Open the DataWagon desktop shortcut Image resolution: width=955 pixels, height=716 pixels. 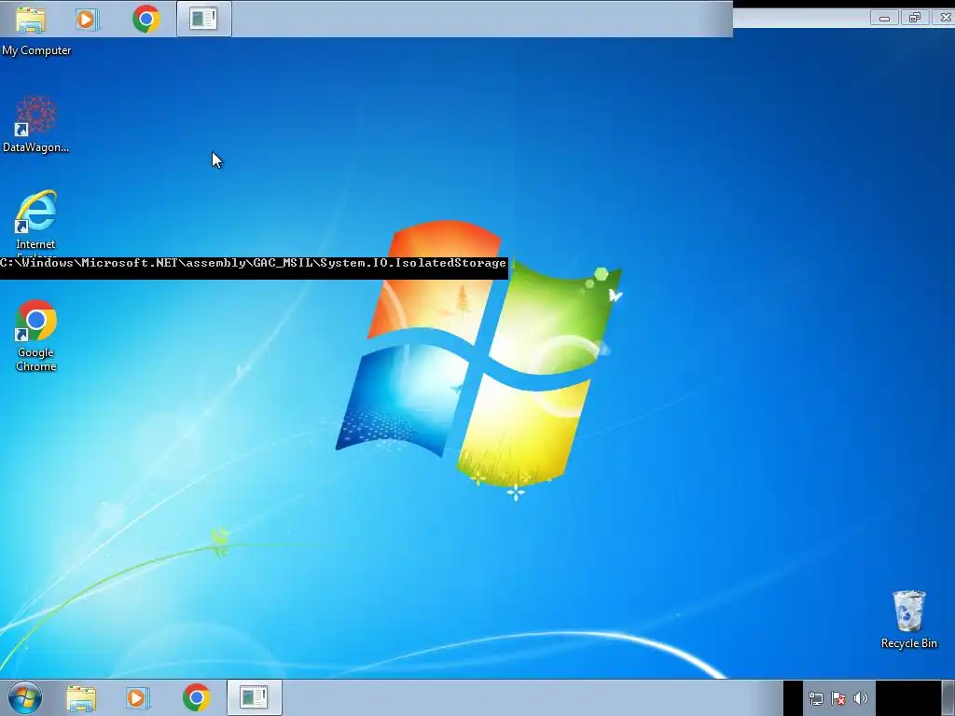tap(36, 124)
